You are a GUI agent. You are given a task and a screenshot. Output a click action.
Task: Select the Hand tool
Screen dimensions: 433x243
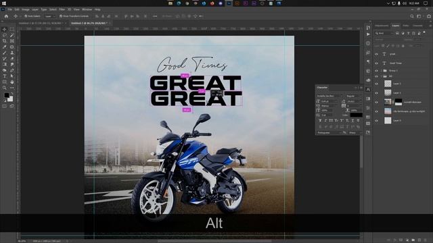click(12, 82)
